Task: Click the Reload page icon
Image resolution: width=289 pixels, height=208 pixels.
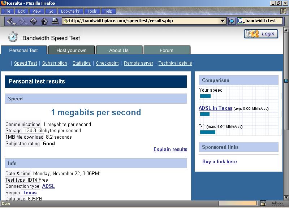Action: tap(33, 21)
